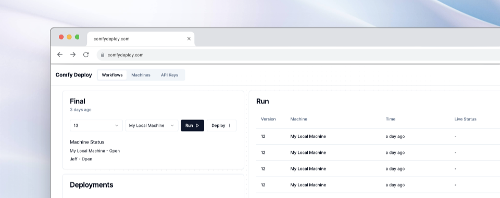Open the API Keys tab
The height and width of the screenshot is (198, 500).
170,75
